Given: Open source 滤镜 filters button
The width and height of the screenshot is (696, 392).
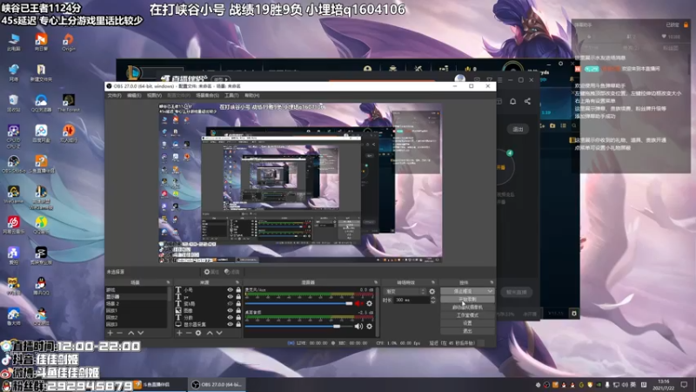Looking at the screenshot, I should (x=231, y=272).
